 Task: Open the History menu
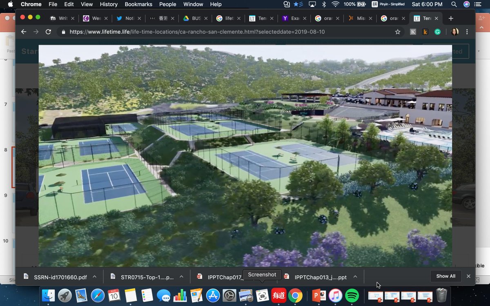(109, 4)
